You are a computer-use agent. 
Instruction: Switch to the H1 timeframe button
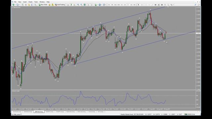[122, 5]
